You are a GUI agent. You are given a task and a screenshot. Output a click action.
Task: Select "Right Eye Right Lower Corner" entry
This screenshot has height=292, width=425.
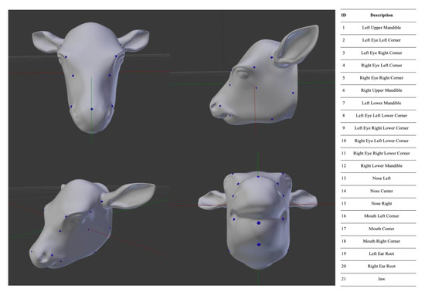(x=382, y=153)
